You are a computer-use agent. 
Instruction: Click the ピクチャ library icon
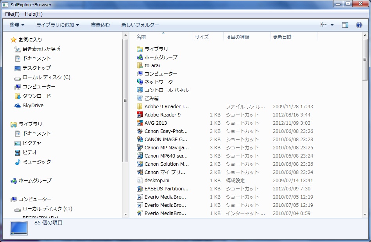coord(18,143)
